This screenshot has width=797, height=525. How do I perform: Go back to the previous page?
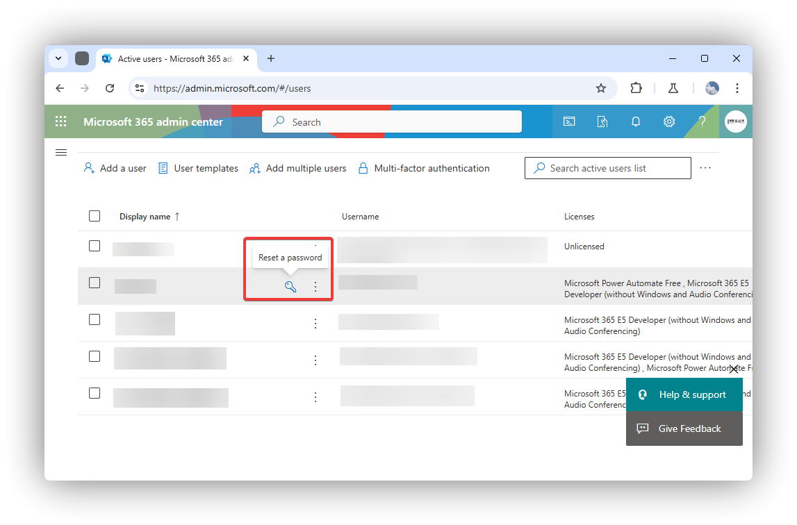[x=60, y=88]
